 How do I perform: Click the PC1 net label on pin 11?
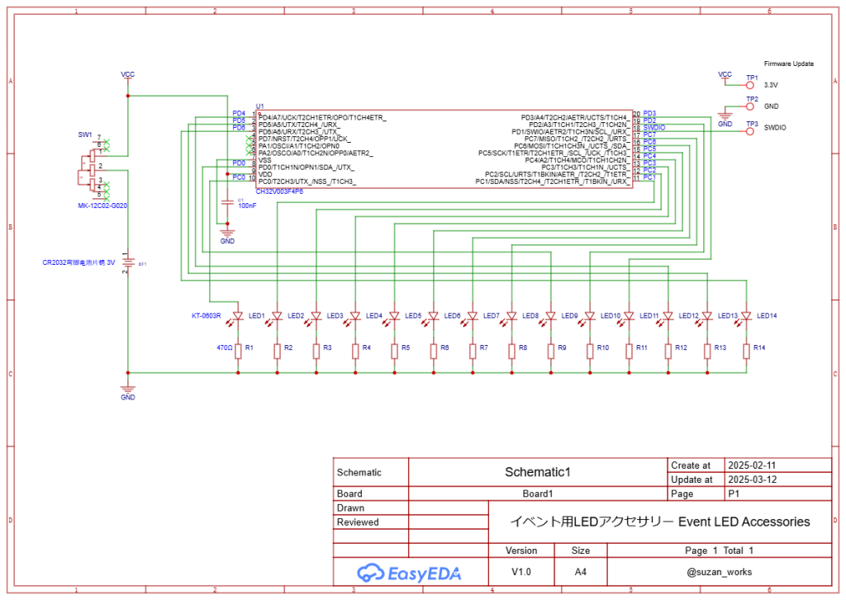pyautogui.click(x=649, y=177)
